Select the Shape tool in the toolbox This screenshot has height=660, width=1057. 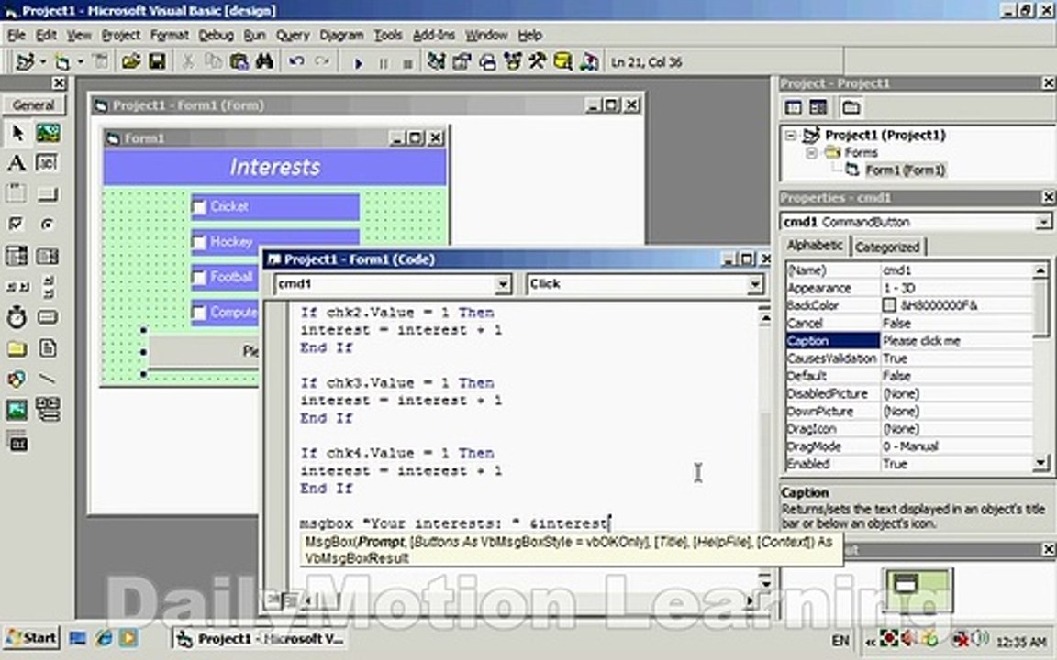[x=17, y=379]
